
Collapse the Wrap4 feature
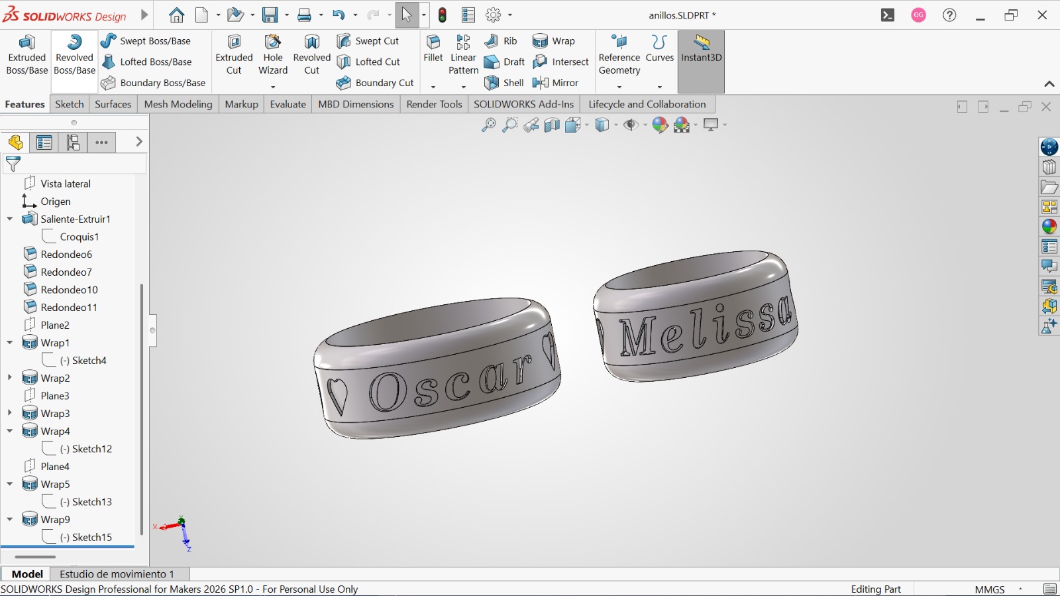click(x=10, y=431)
